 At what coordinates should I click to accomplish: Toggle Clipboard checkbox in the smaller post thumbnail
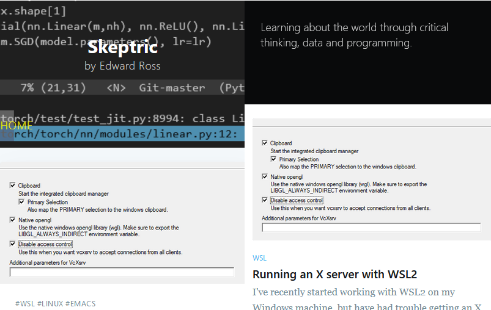265,143
